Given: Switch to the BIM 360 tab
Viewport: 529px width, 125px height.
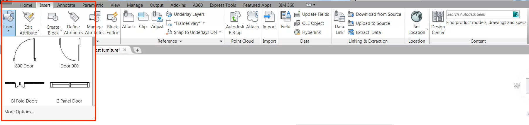Looking at the screenshot, I should point(286,5).
